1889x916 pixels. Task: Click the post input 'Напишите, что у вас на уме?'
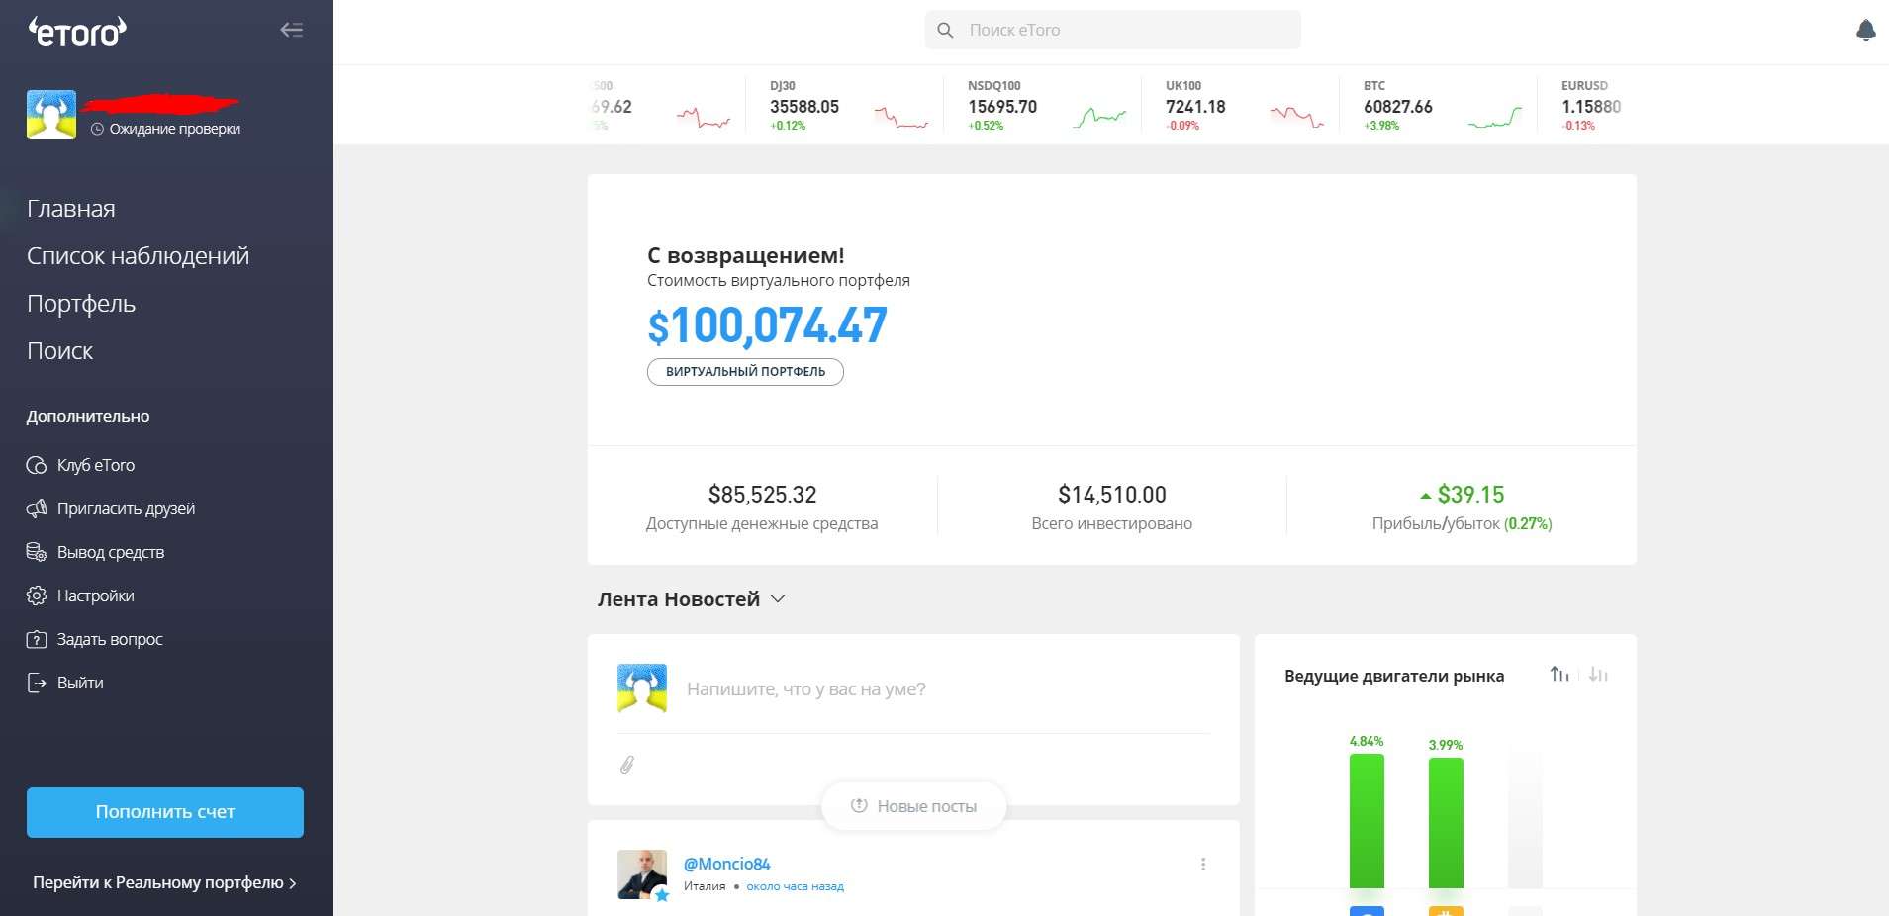pyautogui.click(x=806, y=689)
